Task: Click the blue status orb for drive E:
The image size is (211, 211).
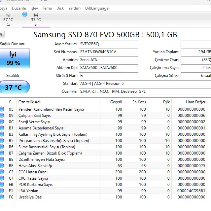Action: click(25, 14)
